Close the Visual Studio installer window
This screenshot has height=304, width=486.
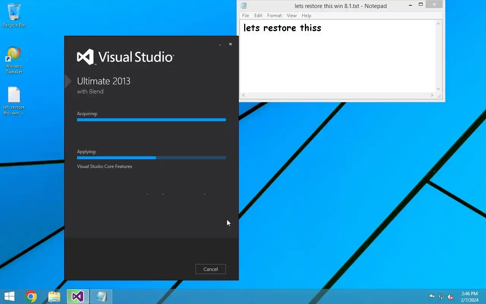tap(230, 44)
